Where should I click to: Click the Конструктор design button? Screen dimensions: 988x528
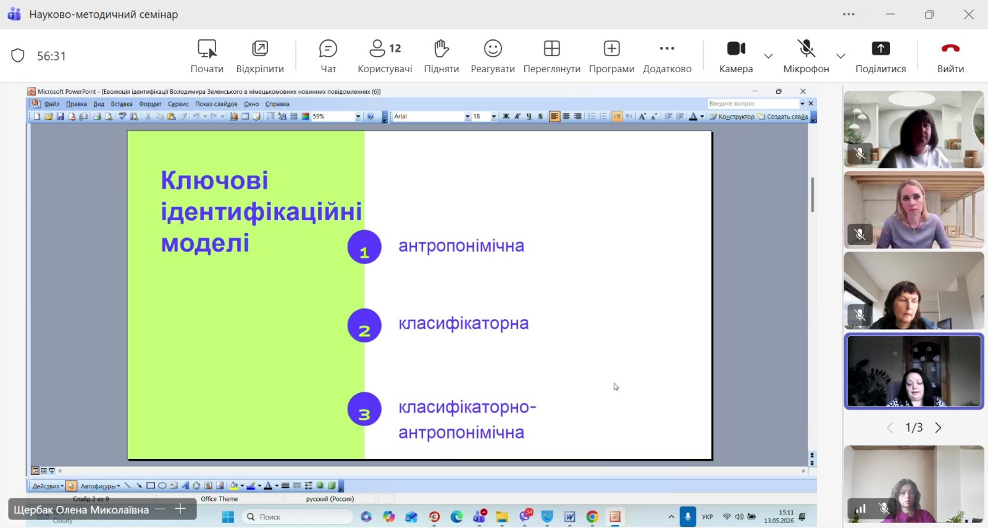click(x=732, y=117)
